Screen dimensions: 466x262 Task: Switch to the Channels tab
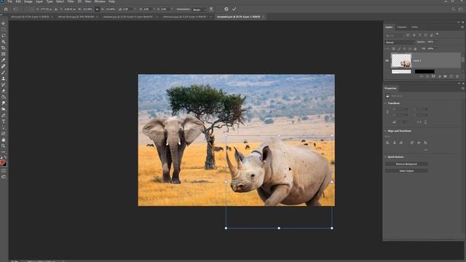(402, 27)
